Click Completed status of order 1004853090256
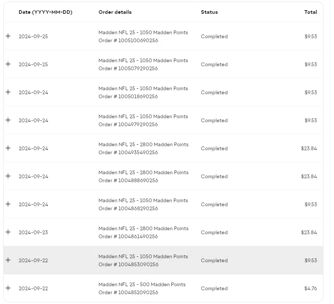 pyautogui.click(x=214, y=260)
